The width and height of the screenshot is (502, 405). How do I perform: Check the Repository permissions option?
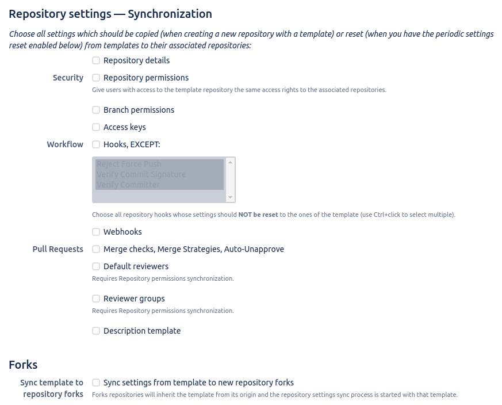96,78
